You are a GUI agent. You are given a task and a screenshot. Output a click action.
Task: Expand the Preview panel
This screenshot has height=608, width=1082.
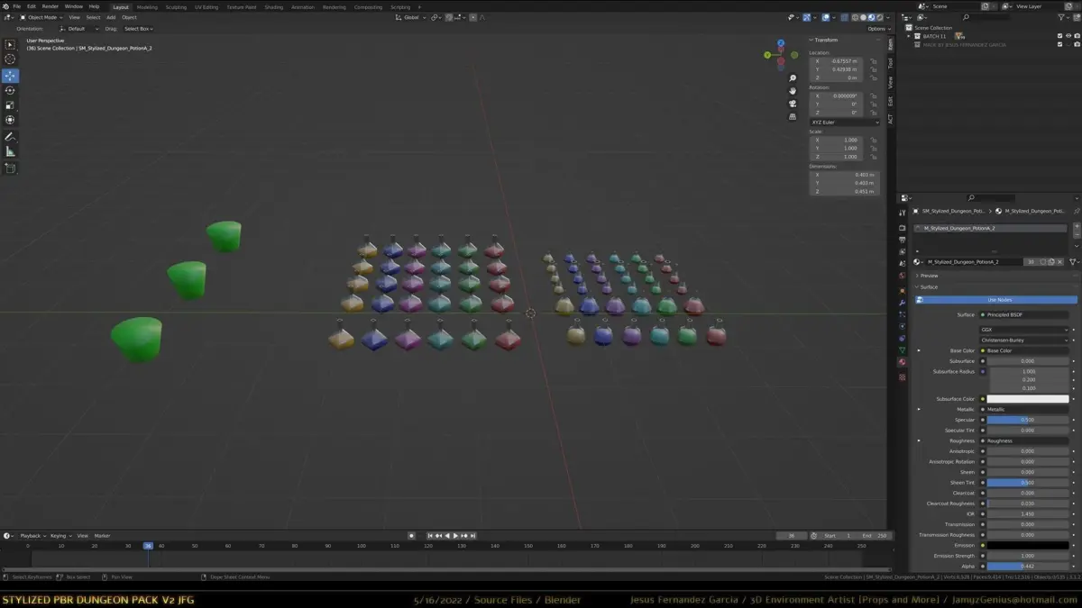[x=928, y=276]
